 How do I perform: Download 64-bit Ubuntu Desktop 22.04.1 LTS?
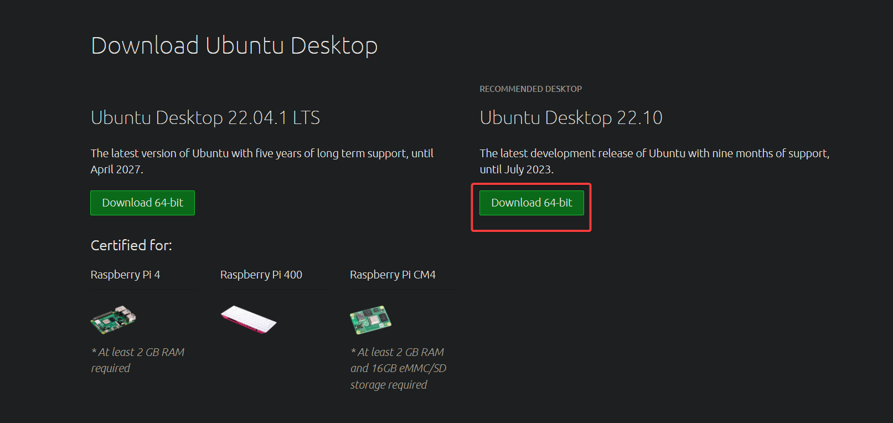(142, 203)
